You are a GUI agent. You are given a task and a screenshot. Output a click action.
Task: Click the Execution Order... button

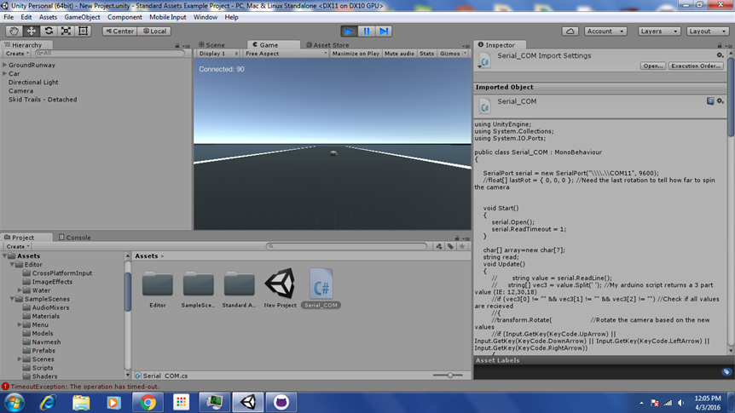[x=696, y=66]
